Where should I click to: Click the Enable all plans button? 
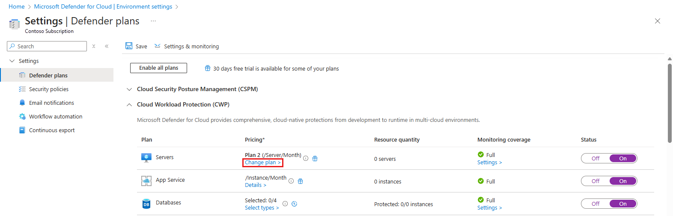158,68
